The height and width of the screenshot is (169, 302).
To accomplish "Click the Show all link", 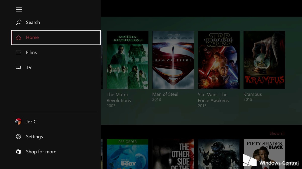I will point(277,133).
